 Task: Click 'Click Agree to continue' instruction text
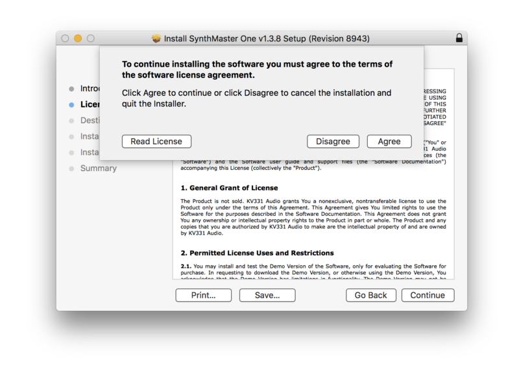(x=256, y=99)
